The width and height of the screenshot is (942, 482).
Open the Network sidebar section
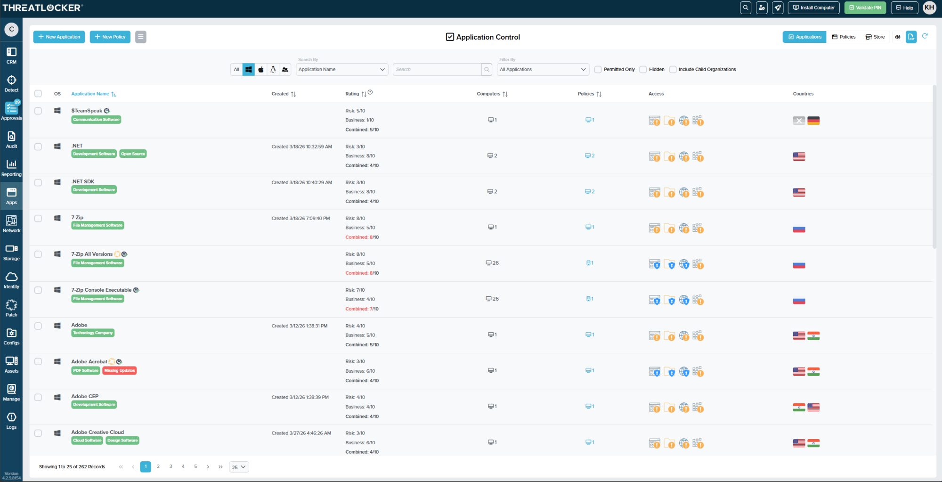coord(11,224)
